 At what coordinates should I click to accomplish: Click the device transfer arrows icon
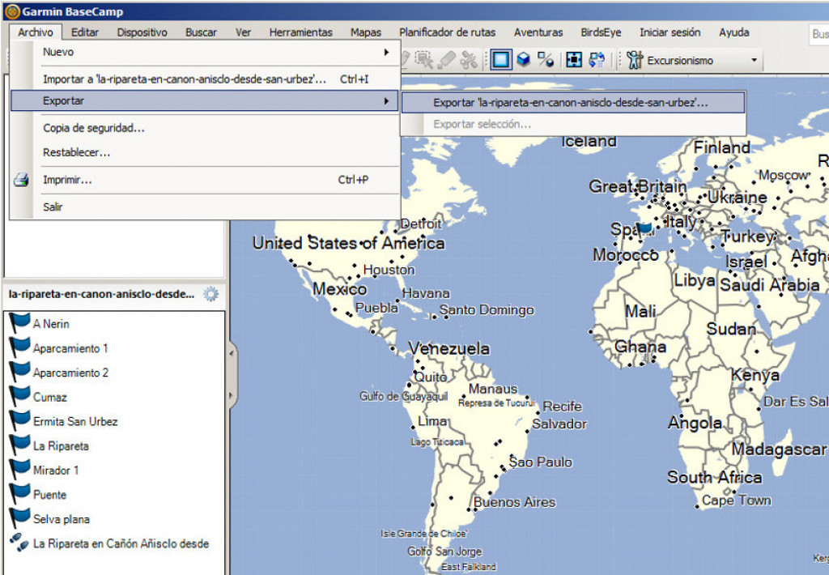pos(597,60)
